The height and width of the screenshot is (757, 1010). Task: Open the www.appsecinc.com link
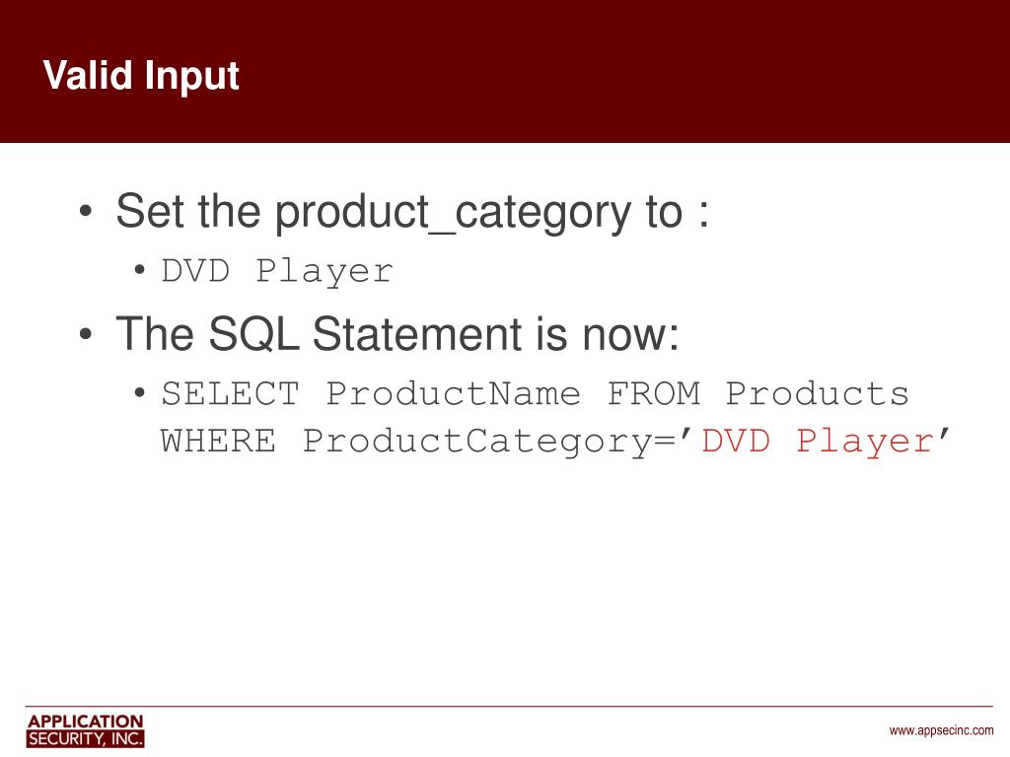[941, 730]
